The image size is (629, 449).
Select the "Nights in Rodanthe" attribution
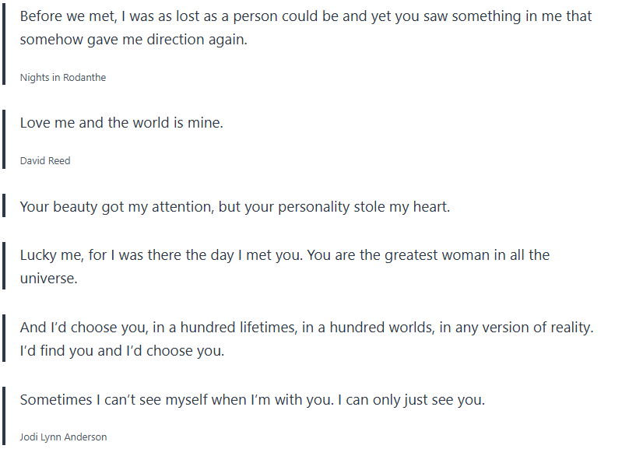63,77
